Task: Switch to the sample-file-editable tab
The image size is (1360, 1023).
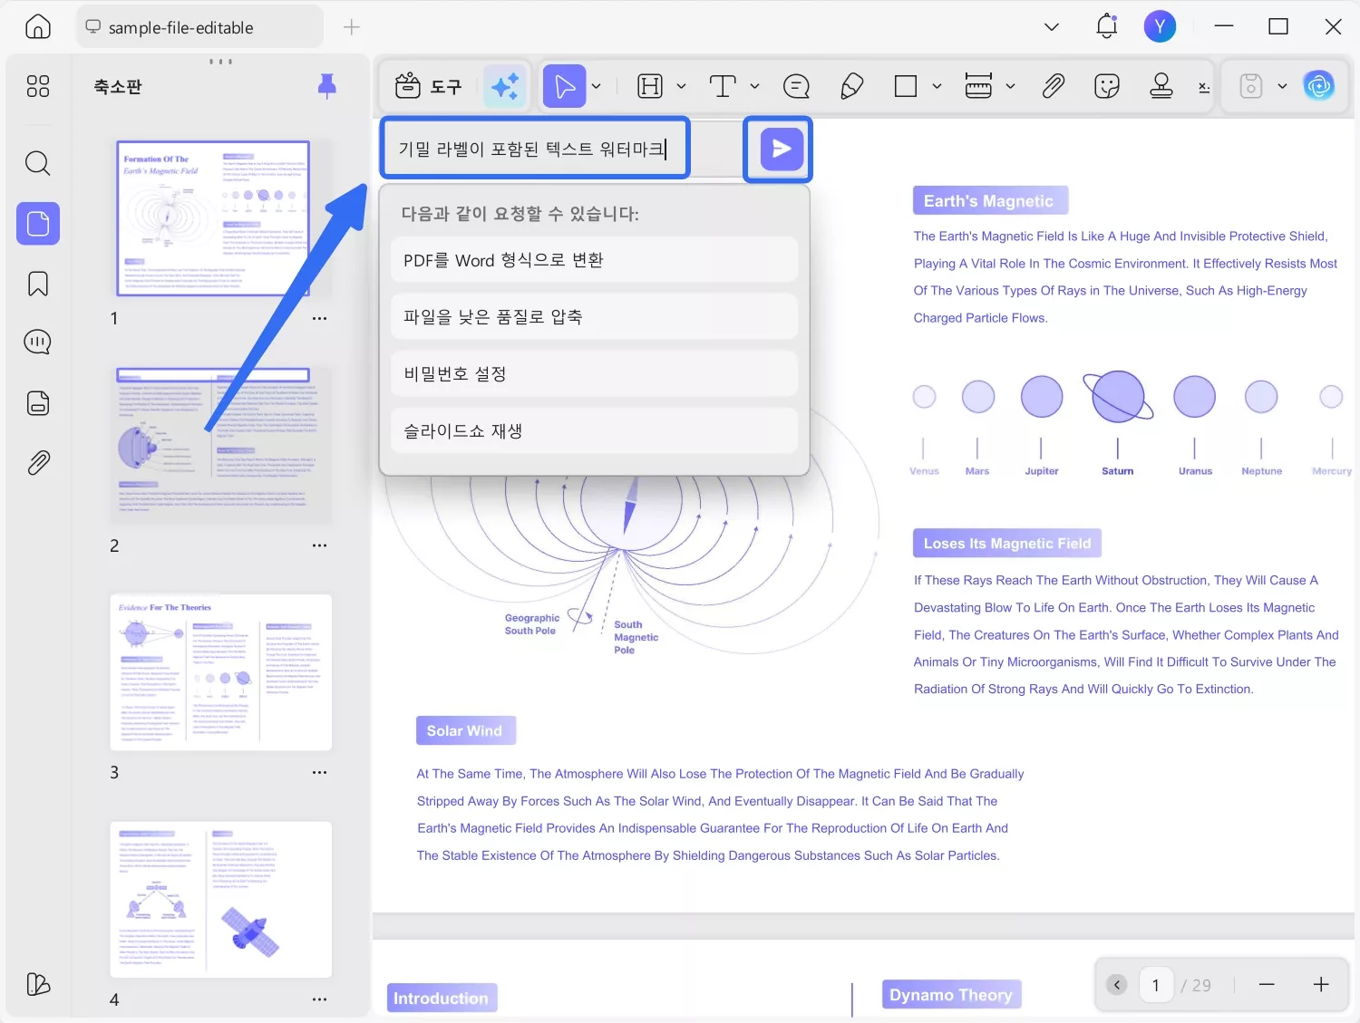Action: 199,27
